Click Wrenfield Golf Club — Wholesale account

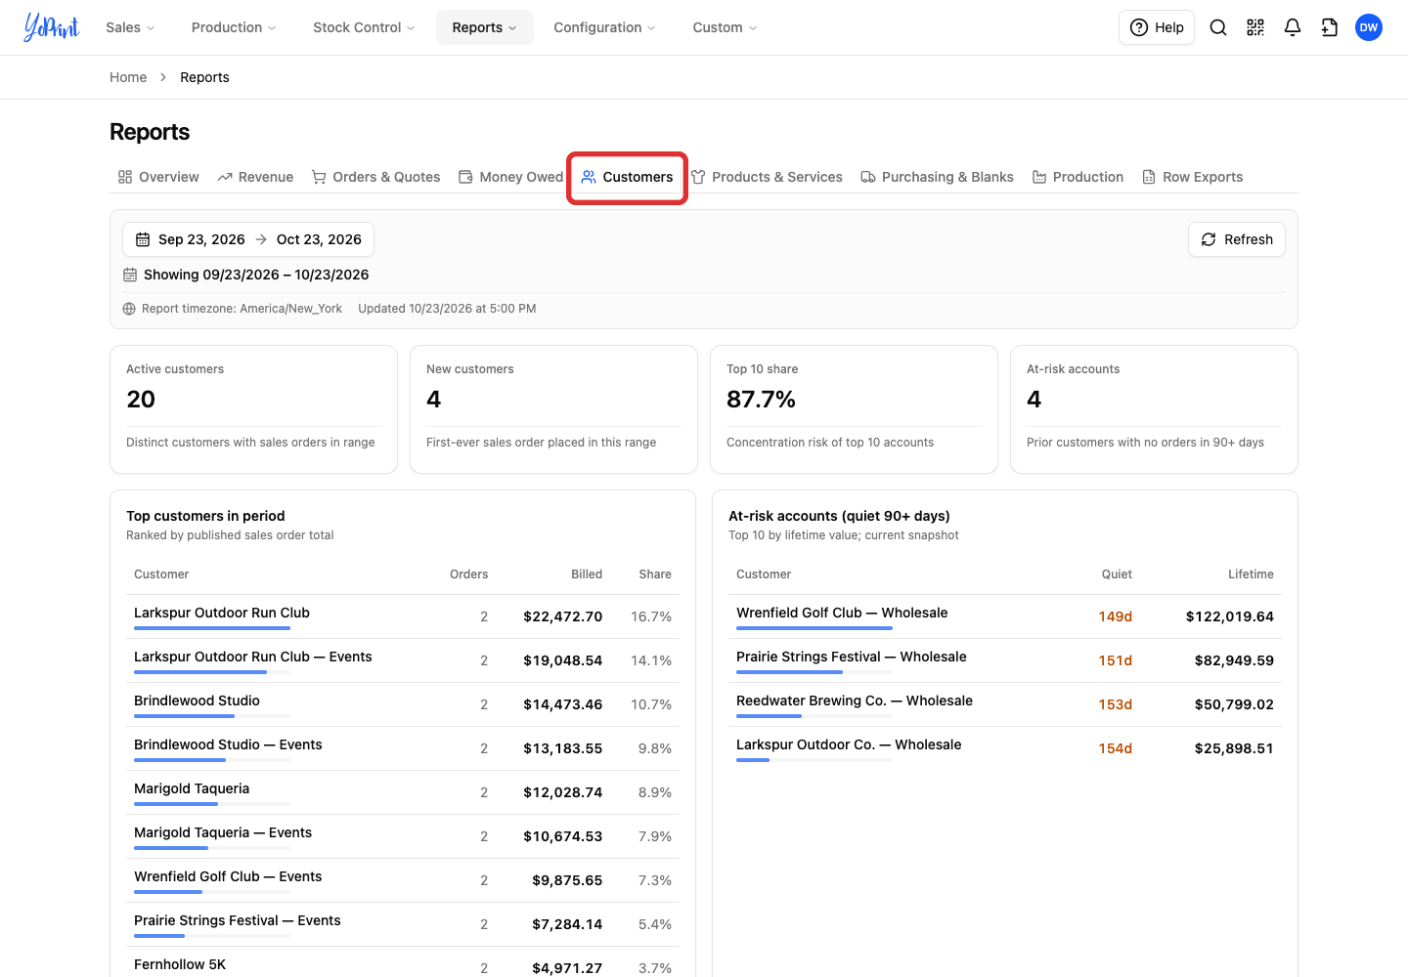pyautogui.click(x=842, y=613)
